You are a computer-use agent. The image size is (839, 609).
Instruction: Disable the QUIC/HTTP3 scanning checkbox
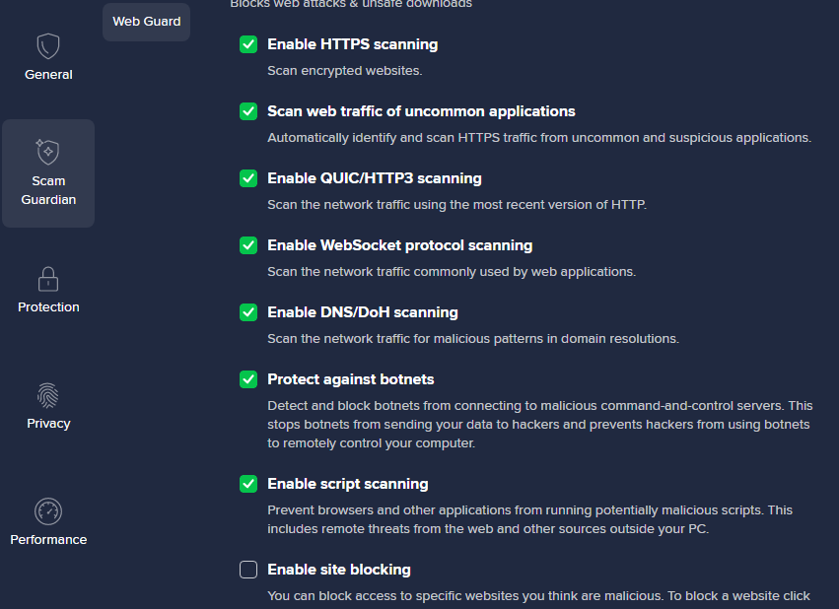(x=248, y=178)
